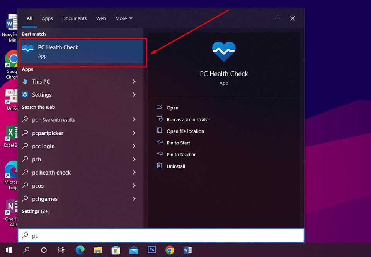The image size is (371, 257).
Task: Switch to the Apps tab
Action: click(47, 18)
